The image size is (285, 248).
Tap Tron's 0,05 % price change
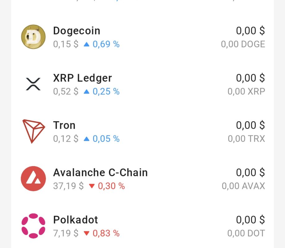click(106, 139)
